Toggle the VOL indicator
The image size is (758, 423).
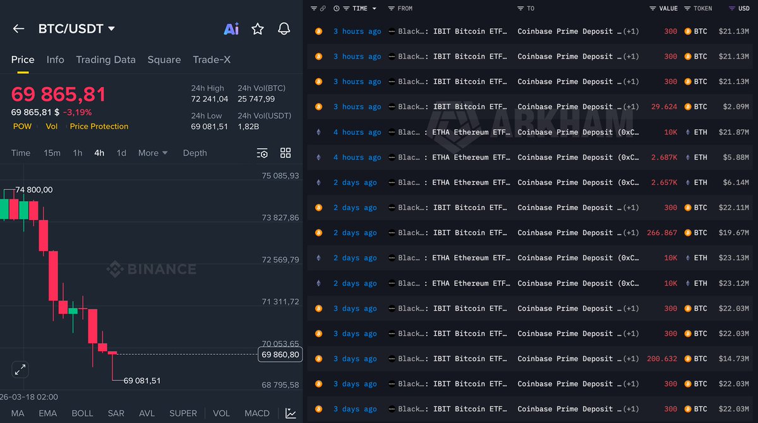click(221, 414)
